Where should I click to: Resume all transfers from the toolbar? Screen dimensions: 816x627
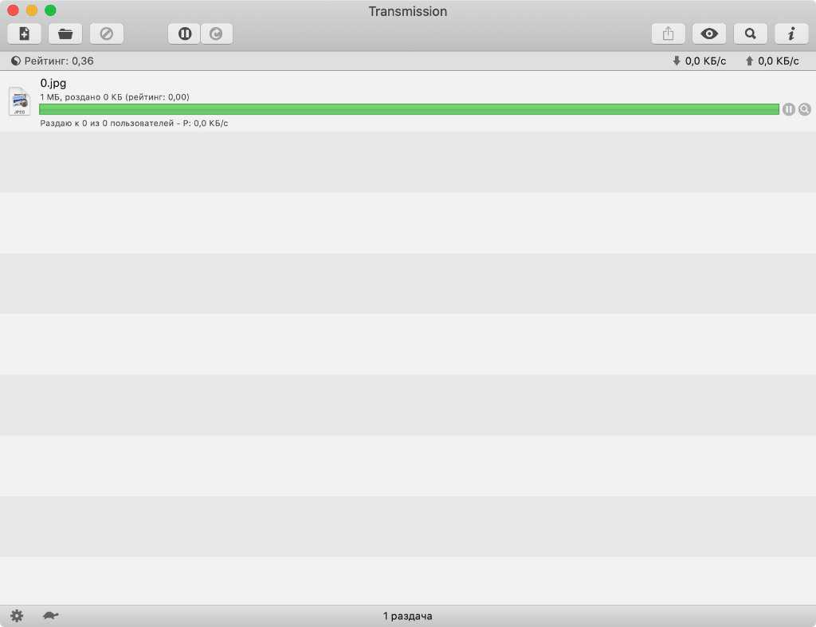pos(216,33)
